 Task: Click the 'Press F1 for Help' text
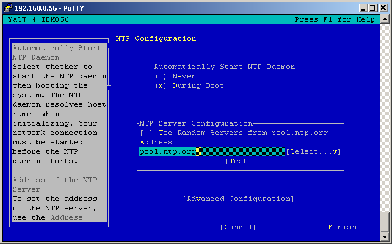click(335, 19)
